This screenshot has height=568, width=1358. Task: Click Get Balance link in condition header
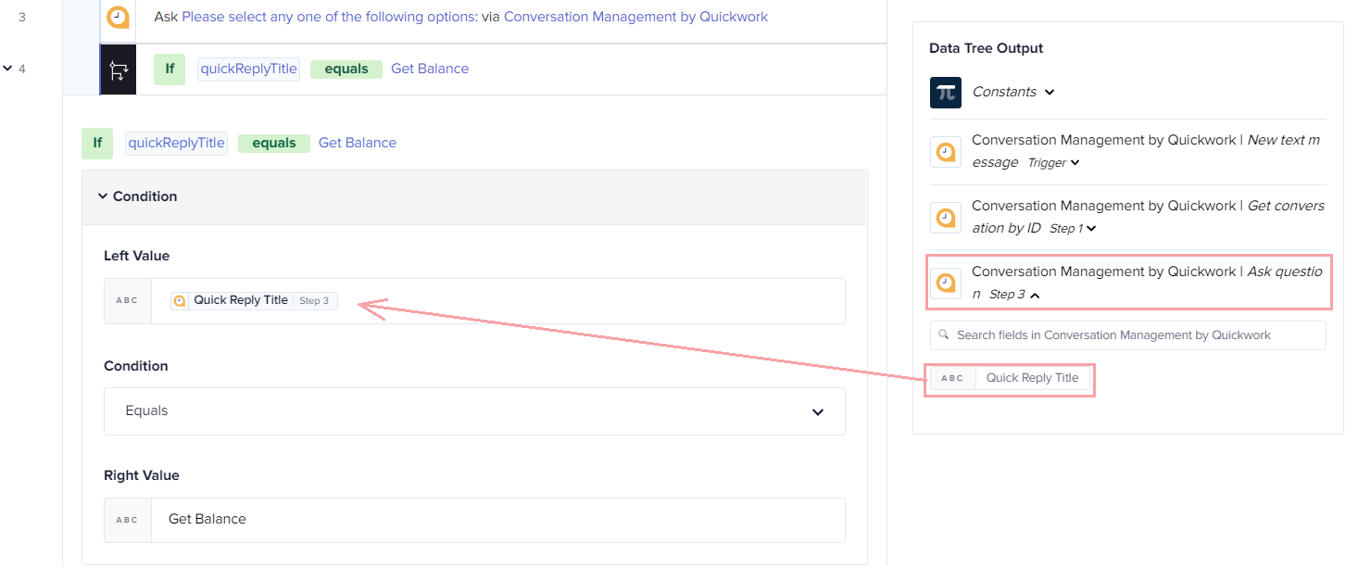(358, 143)
